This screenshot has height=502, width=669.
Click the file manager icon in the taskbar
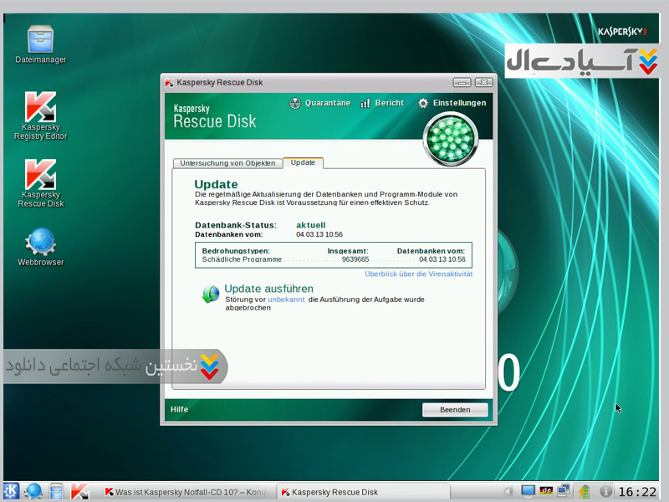[56, 491]
